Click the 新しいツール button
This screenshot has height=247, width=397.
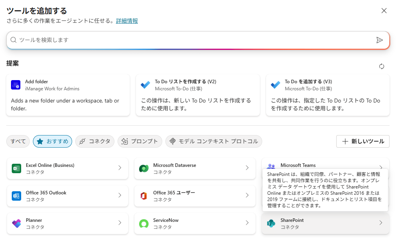click(363, 141)
